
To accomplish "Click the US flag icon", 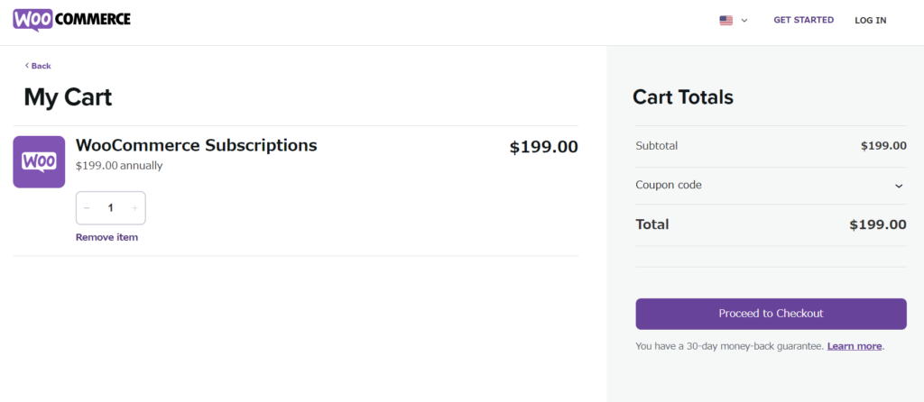I will (725, 20).
